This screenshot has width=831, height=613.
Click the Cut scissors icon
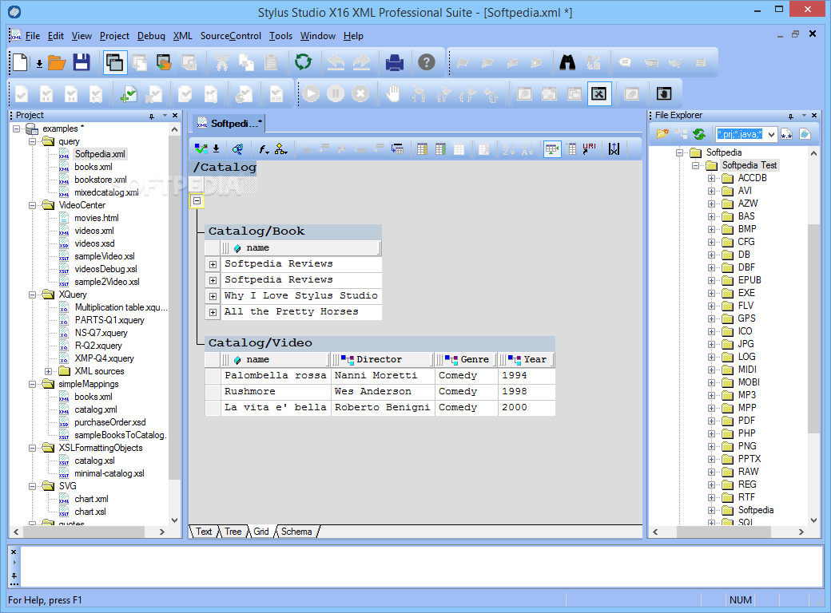[221, 62]
